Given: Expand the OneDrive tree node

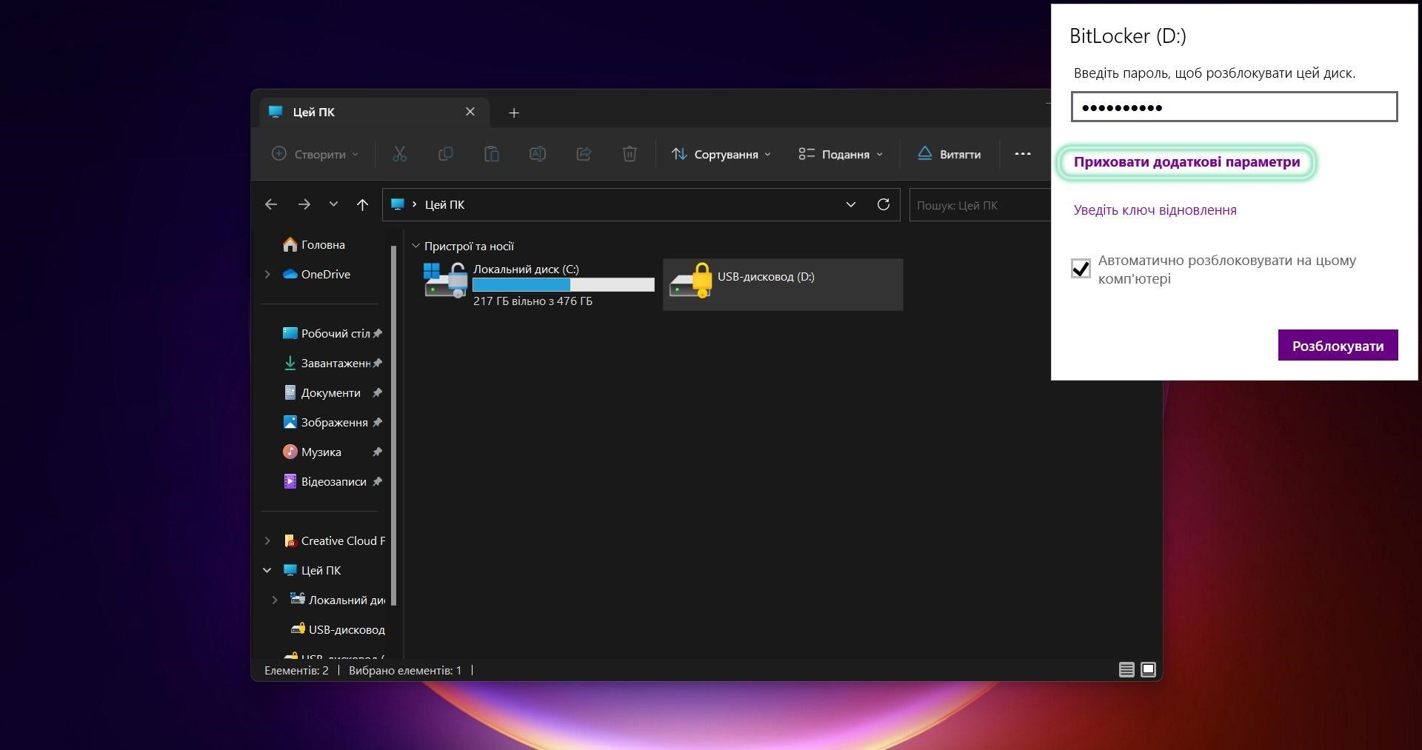Looking at the screenshot, I should [267, 274].
